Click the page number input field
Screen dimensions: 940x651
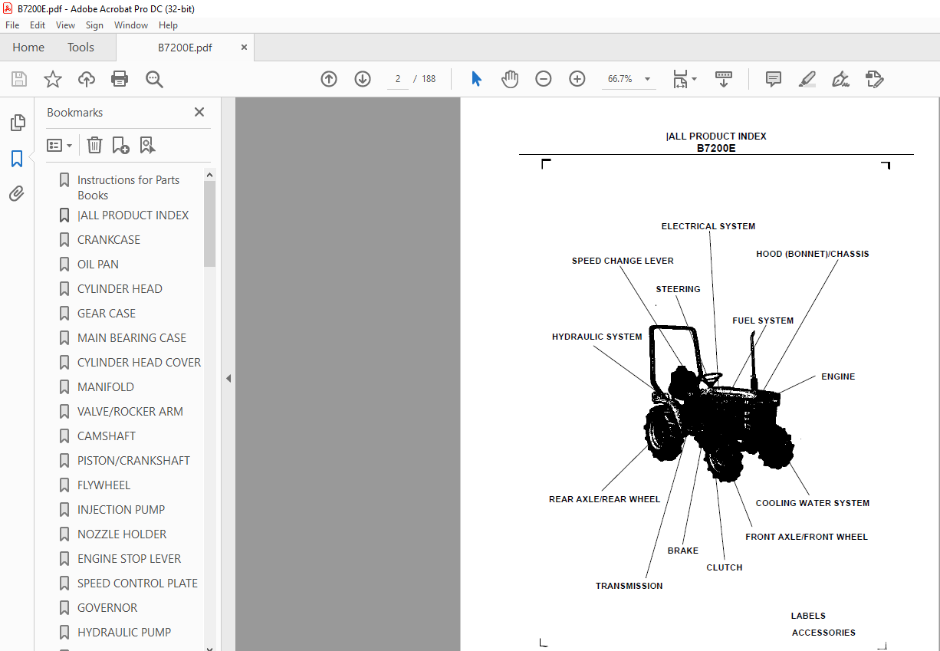tap(397, 78)
